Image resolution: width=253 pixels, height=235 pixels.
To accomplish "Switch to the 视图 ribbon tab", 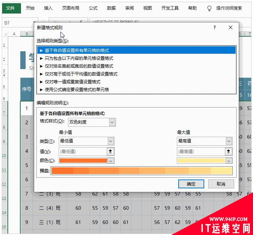I will point(147,8).
